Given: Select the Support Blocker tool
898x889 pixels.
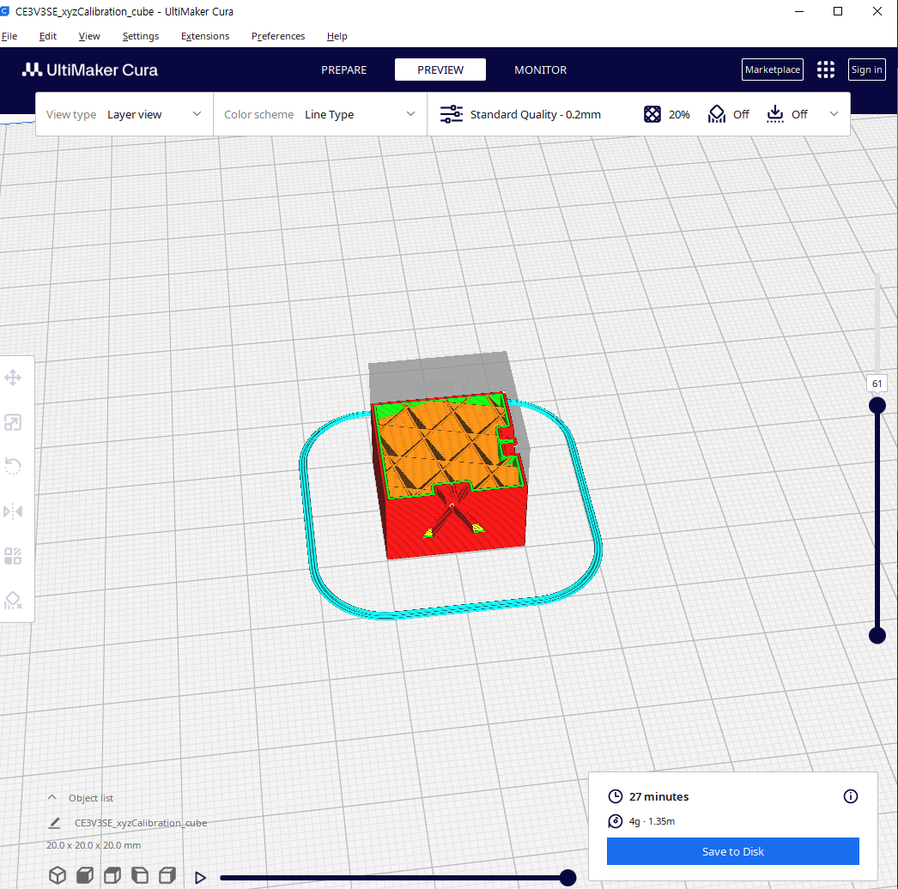Looking at the screenshot, I should (13, 601).
